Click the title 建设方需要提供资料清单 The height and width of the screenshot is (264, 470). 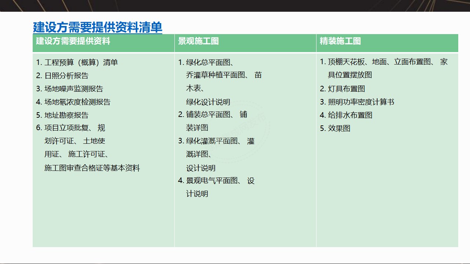pyautogui.click(x=98, y=27)
